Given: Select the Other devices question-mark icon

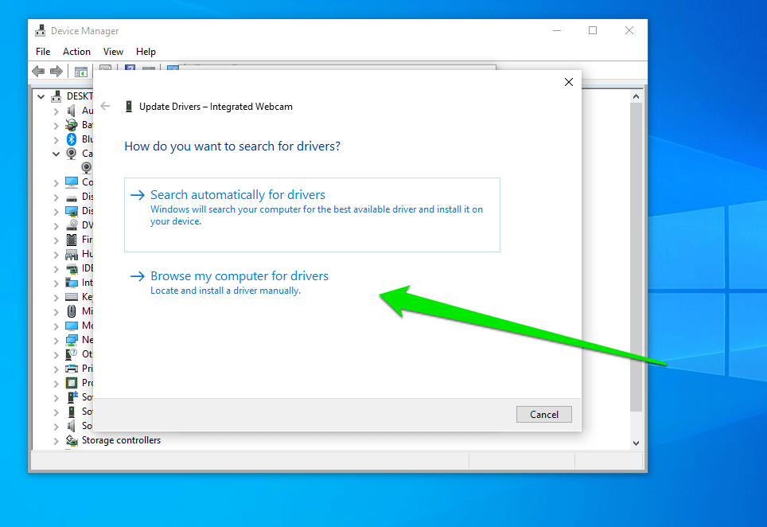Looking at the screenshot, I should (x=72, y=353).
